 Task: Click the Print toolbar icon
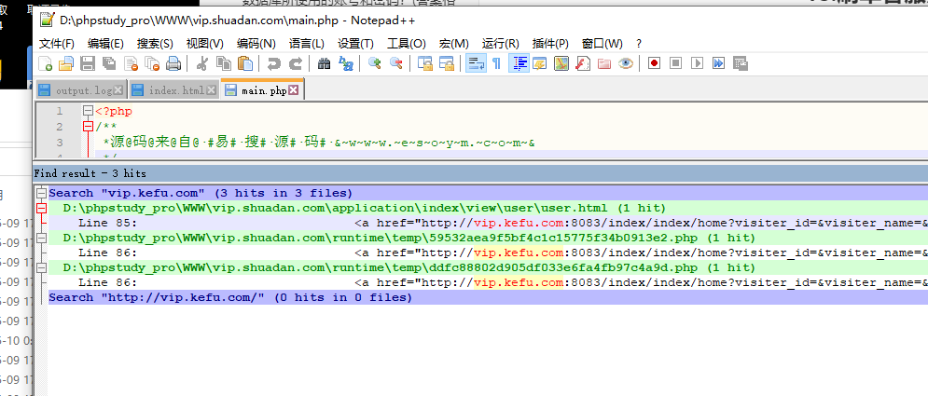tap(173, 63)
